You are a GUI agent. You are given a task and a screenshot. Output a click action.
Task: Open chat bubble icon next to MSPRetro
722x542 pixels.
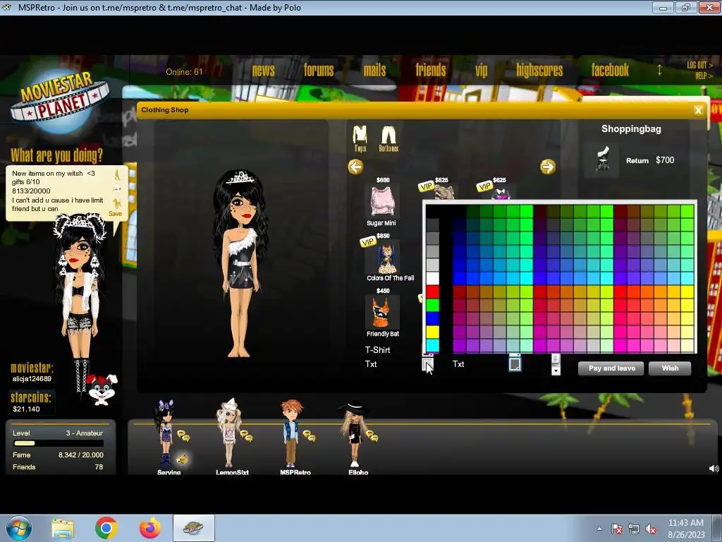click(x=309, y=435)
